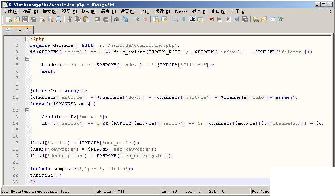The width and height of the screenshot is (335, 196).
Task: Print the document via the printer icon
Action: 58,19
